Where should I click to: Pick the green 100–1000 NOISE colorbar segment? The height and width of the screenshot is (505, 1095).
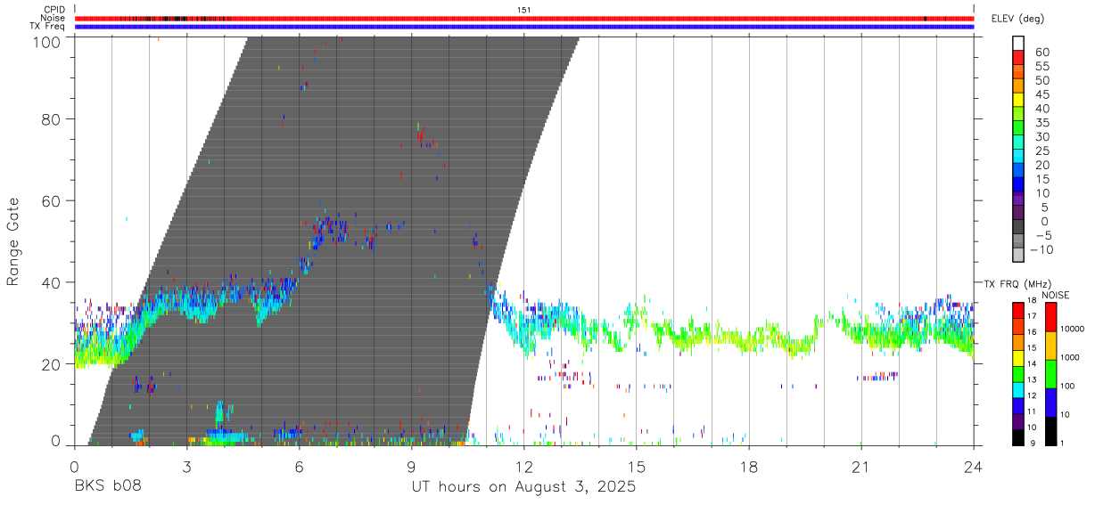point(1050,373)
